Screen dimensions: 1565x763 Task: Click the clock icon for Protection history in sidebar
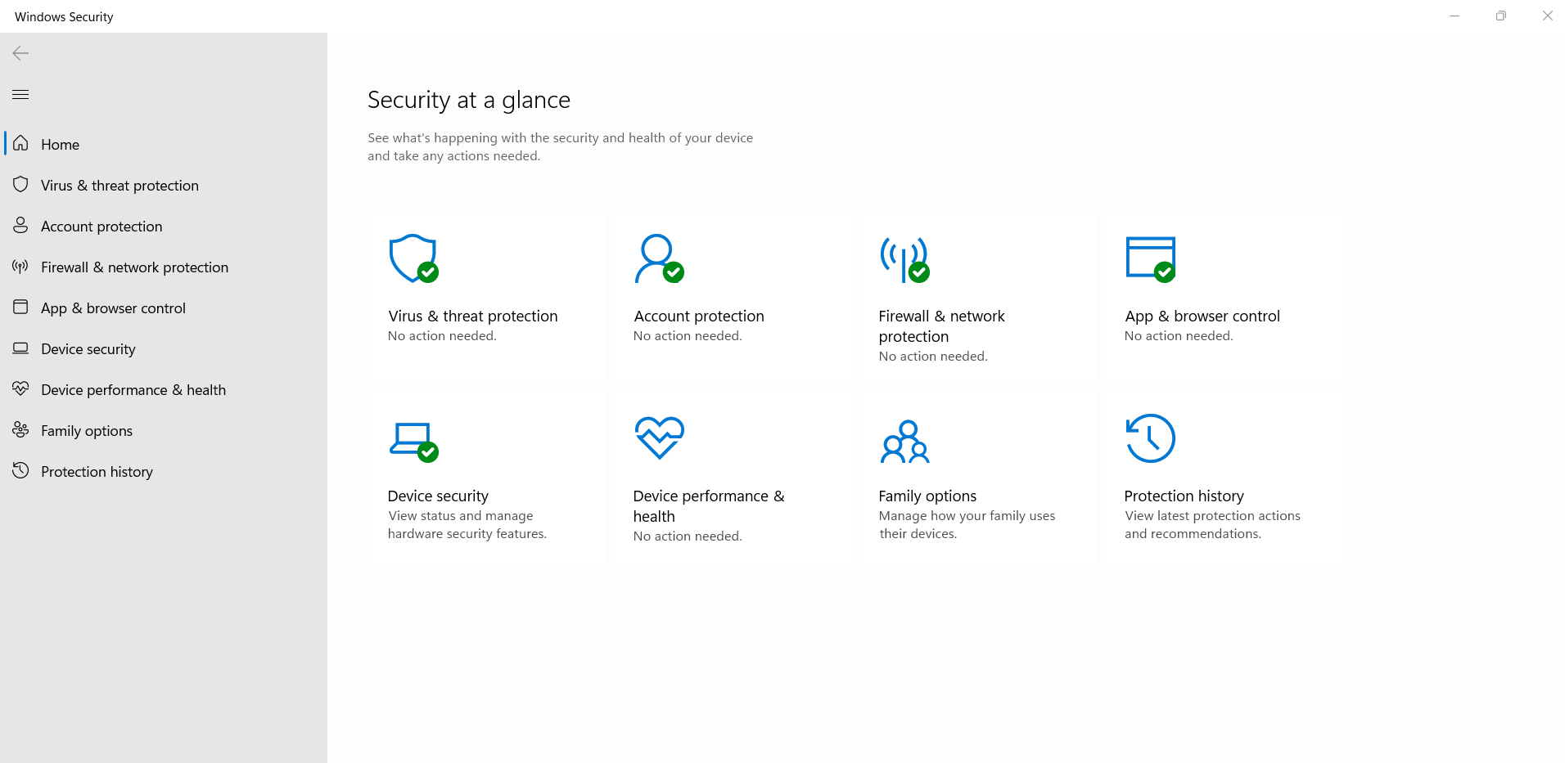click(20, 470)
